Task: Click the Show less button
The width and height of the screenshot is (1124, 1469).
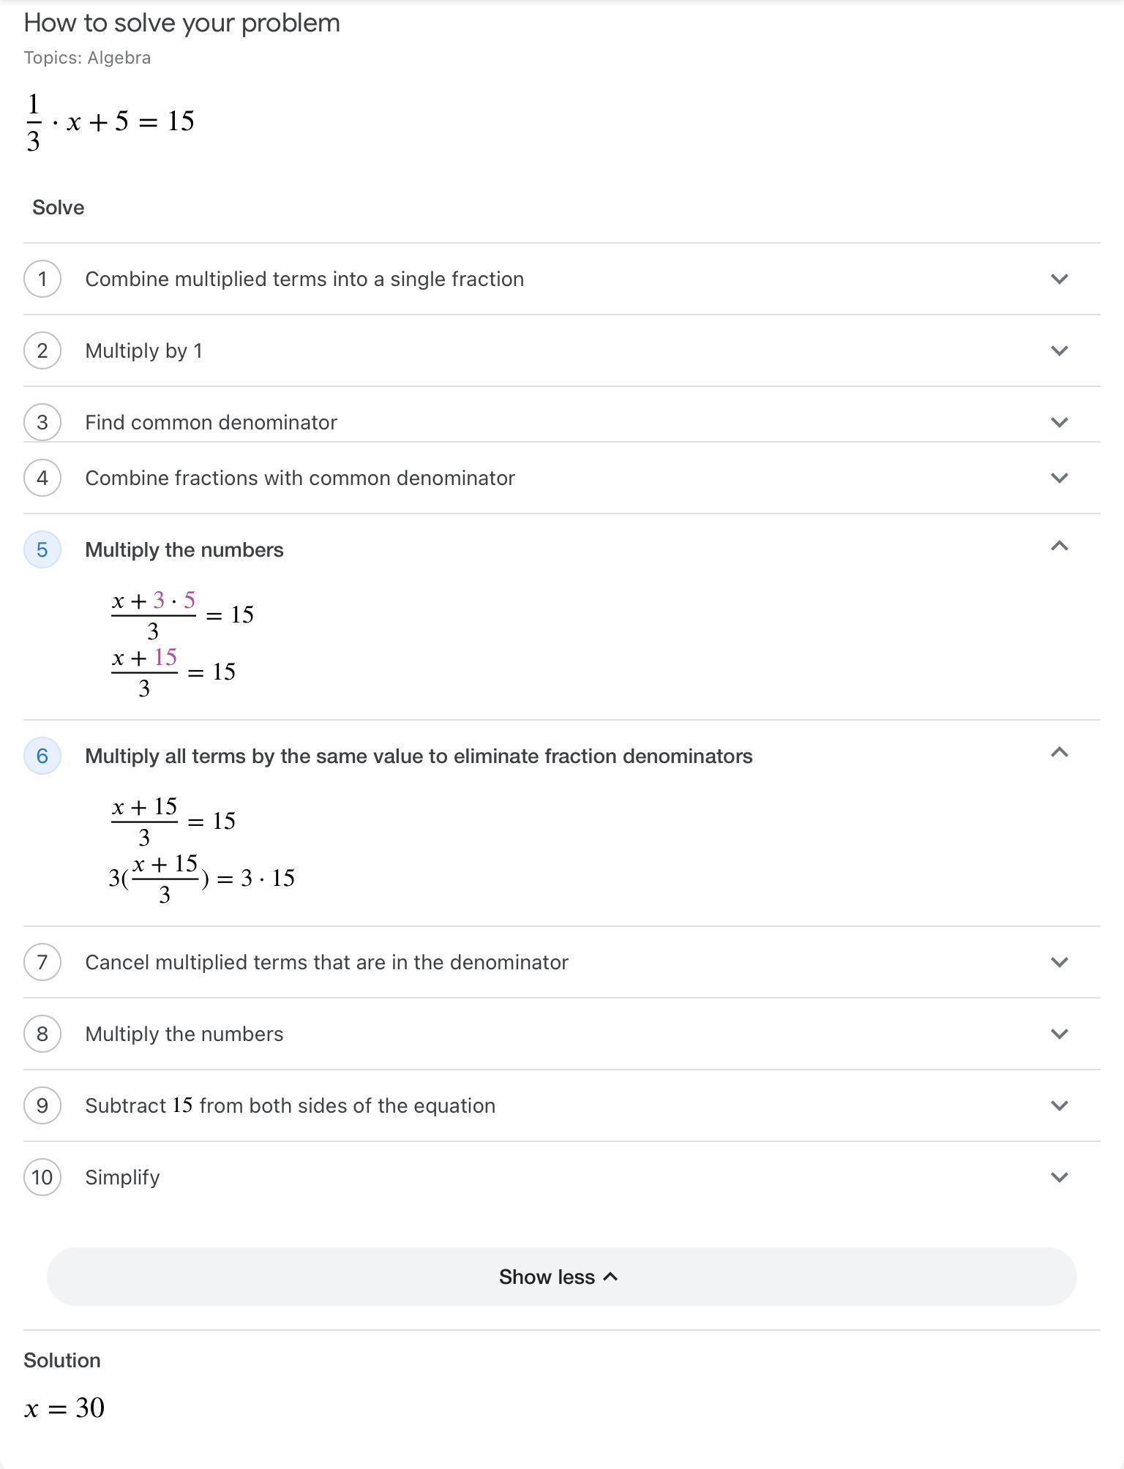Action: [561, 1277]
